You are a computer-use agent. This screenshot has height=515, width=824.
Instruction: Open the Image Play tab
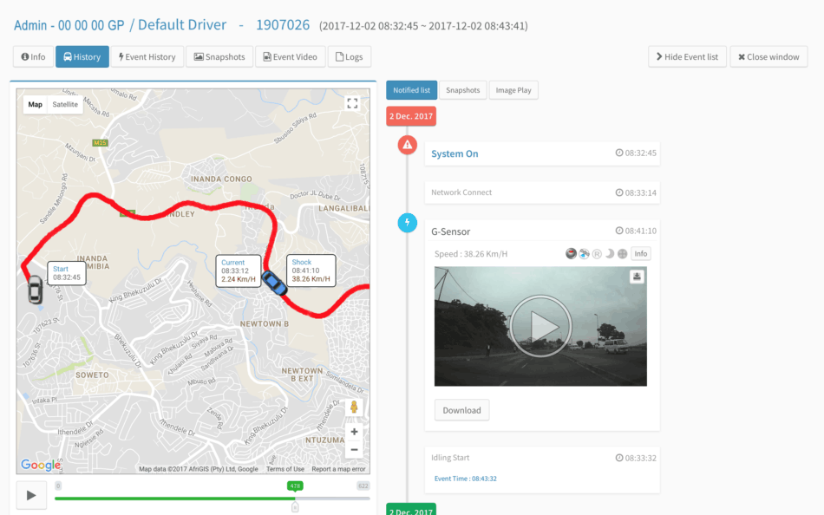[513, 90]
